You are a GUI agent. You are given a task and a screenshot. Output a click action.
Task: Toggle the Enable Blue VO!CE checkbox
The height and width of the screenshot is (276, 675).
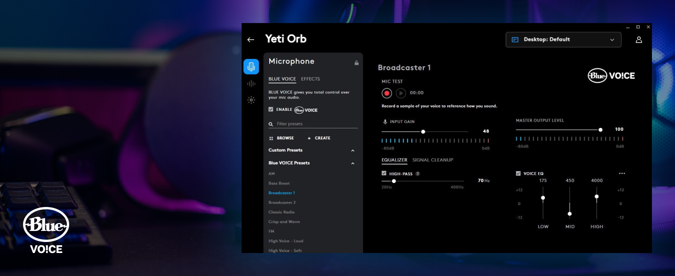(x=271, y=109)
